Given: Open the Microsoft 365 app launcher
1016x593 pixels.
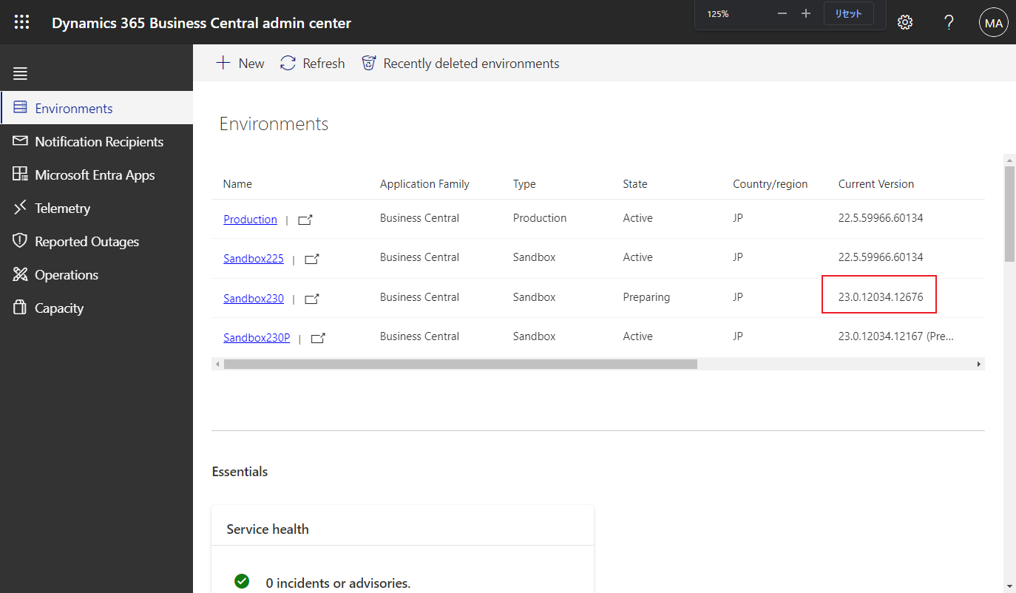Looking at the screenshot, I should coord(21,21).
